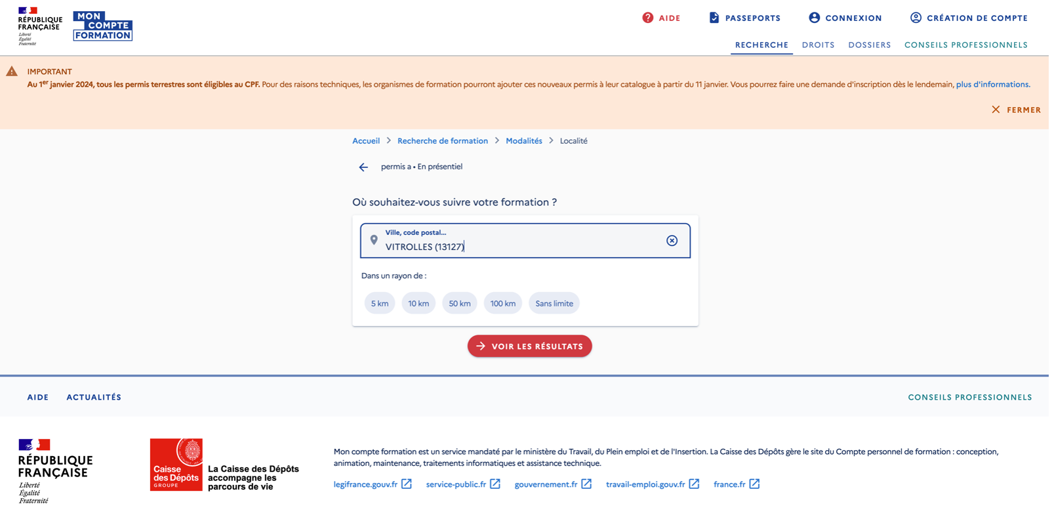This screenshot has width=1052, height=523.
Task: Select the 5 km radius option
Action: 380,303
